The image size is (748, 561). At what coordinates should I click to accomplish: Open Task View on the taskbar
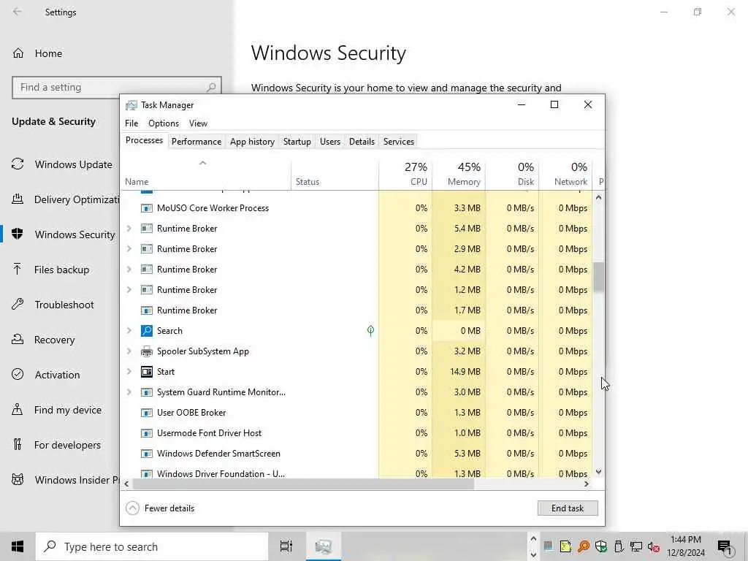click(286, 546)
